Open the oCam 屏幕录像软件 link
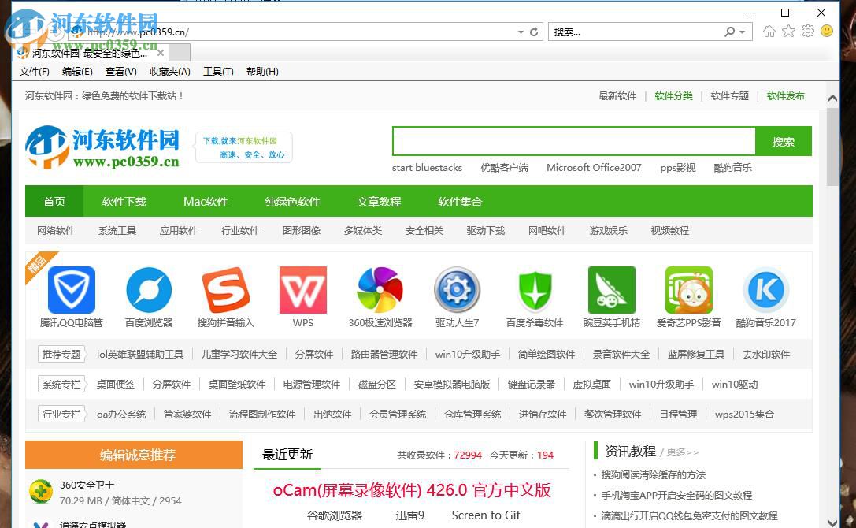The width and height of the screenshot is (856, 528). tap(410, 489)
